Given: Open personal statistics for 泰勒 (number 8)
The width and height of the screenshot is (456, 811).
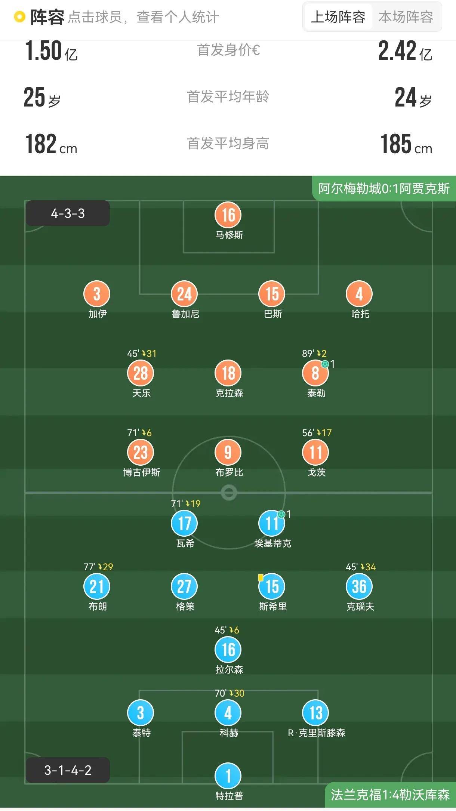Looking at the screenshot, I should tap(315, 373).
